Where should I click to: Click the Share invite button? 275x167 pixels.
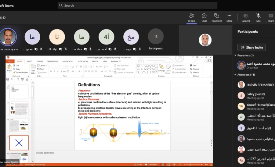[251, 48]
